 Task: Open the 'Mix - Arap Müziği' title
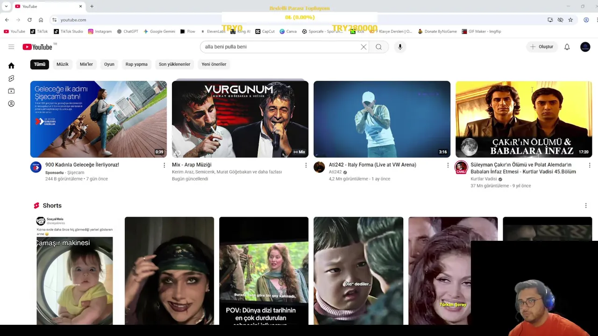[192, 165]
